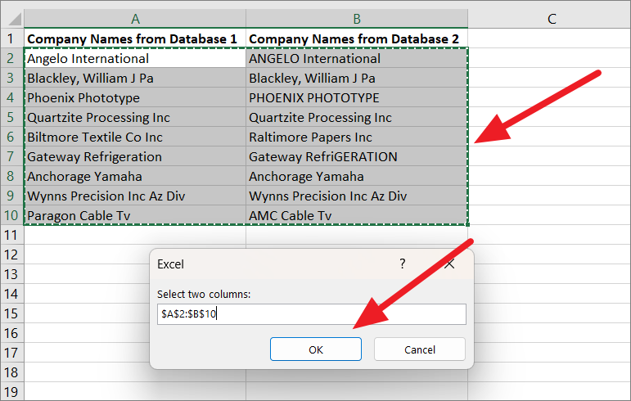The height and width of the screenshot is (401, 631).
Task: Click 'Wynns Precision Inc Az Div' in column A
Action: tap(135, 196)
